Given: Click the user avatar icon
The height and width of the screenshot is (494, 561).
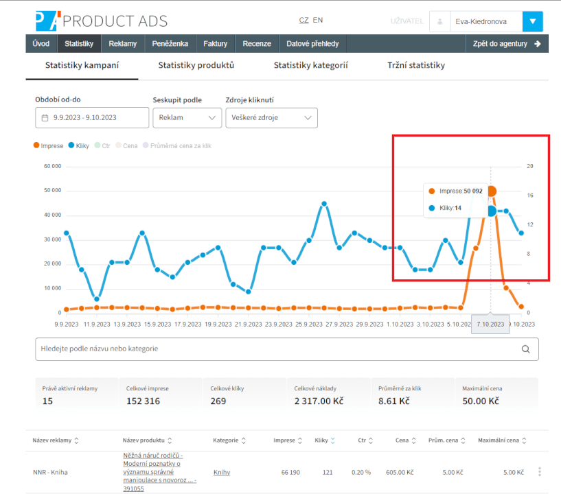Looking at the screenshot, I should [439, 22].
